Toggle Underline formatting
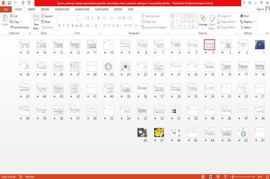Viewport: 270px width, 179px height. [x=68, y=26]
